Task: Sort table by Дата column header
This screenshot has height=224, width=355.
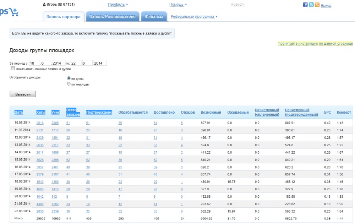Action: [18, 112]
